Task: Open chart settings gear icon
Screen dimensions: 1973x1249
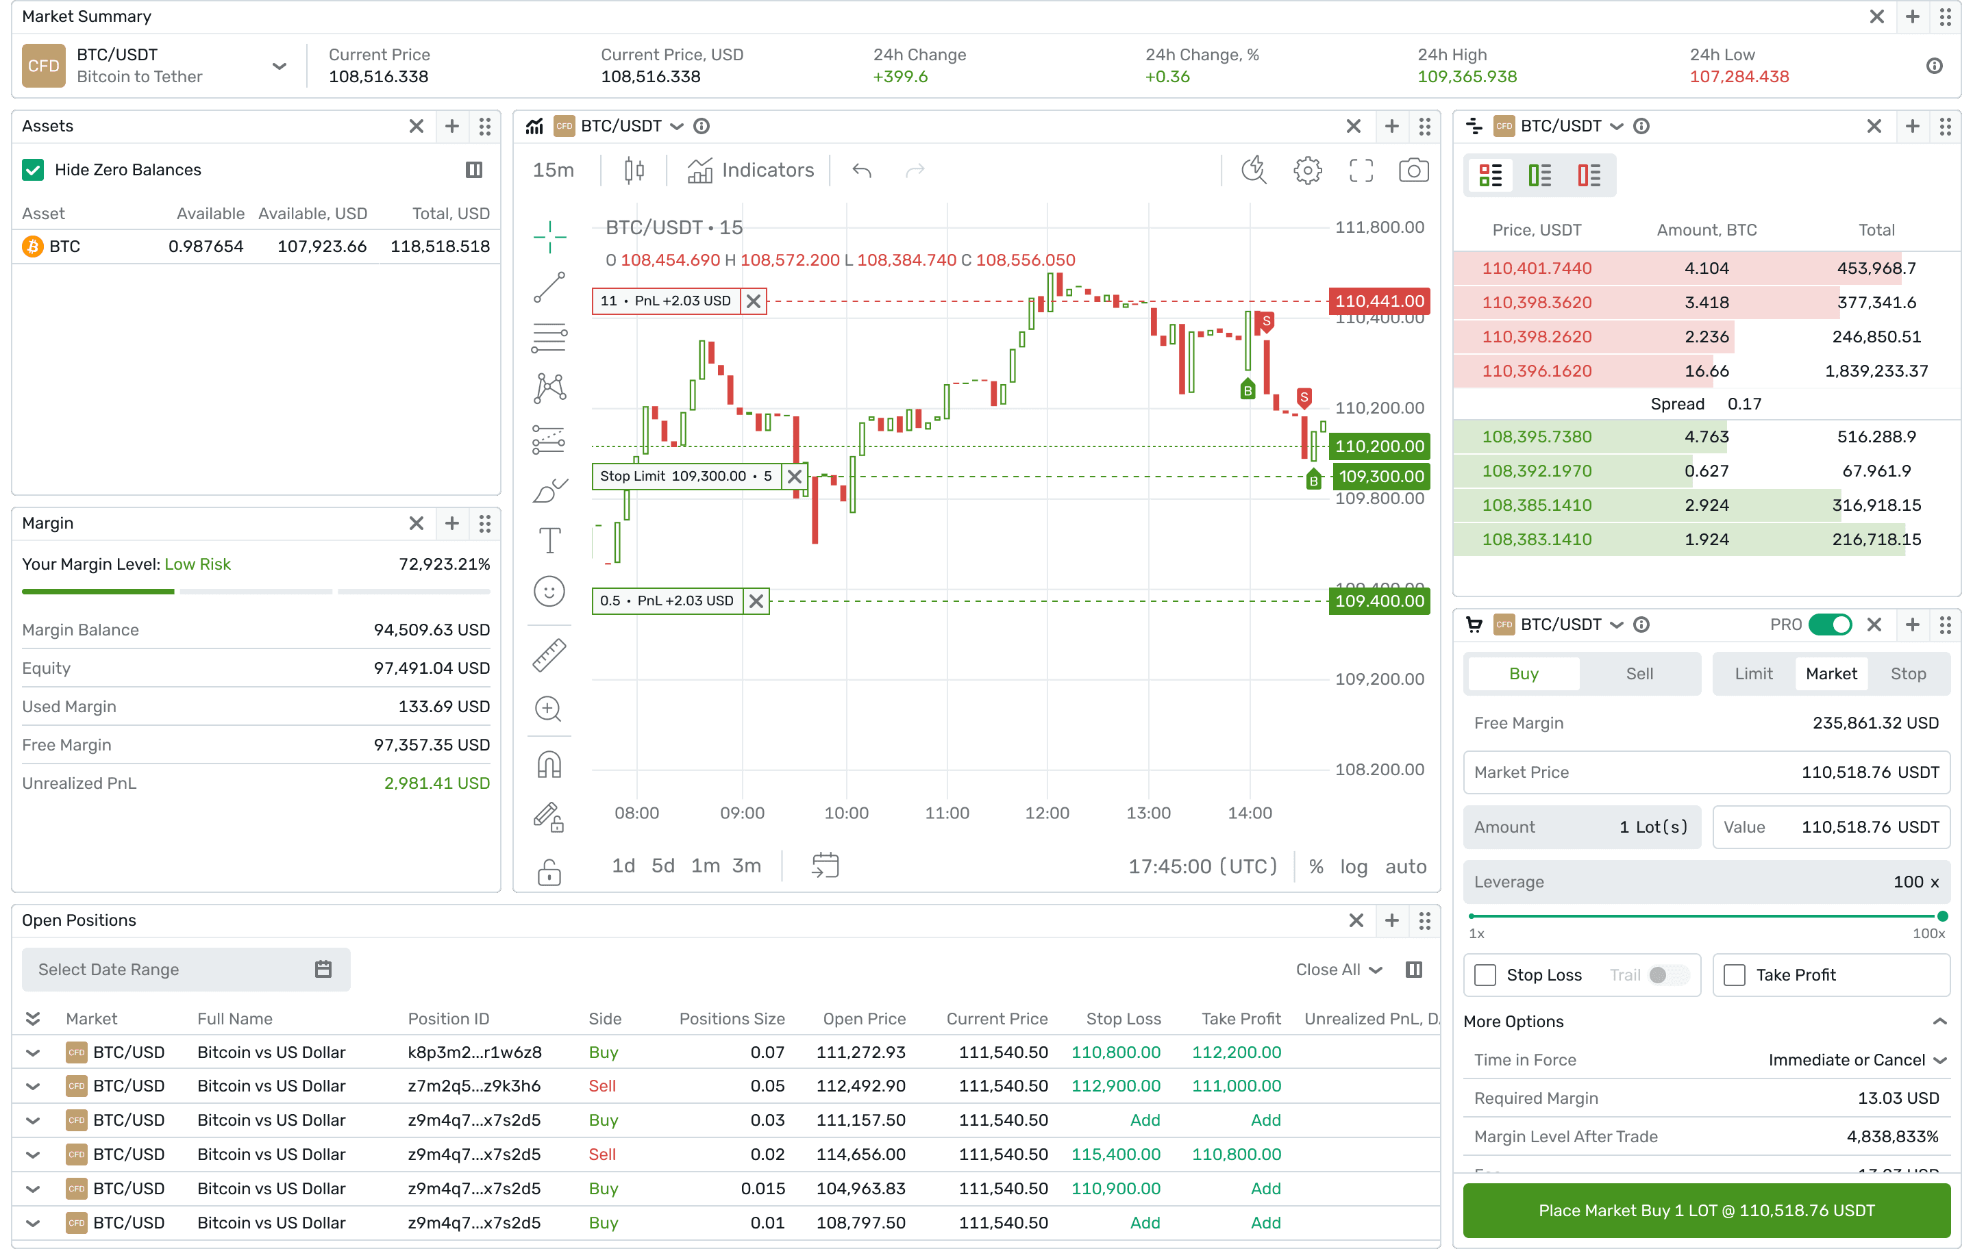Action: pyautogui.click(x=1307, y=171)
